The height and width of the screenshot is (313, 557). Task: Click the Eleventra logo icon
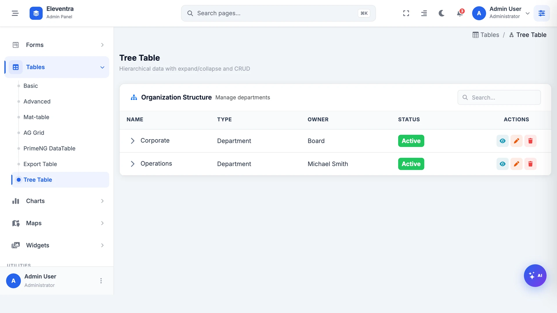36,13
